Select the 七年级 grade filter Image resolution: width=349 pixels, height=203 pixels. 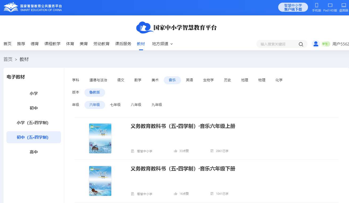click(115, 105)
